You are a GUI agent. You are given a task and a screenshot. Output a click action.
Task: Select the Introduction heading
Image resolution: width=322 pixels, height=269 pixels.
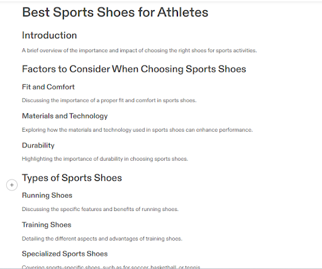click(x=49, y=35)
